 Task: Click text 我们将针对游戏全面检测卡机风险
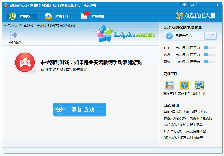coord(64,70)
